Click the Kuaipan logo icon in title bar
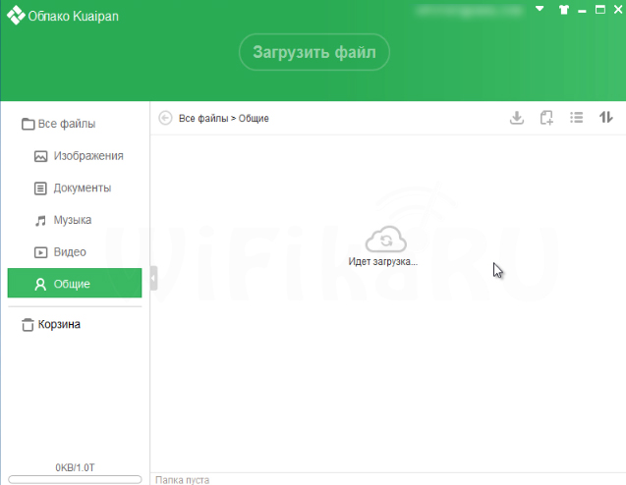The image size is (626, 485). pyautogui.click(x=15, y=15)
